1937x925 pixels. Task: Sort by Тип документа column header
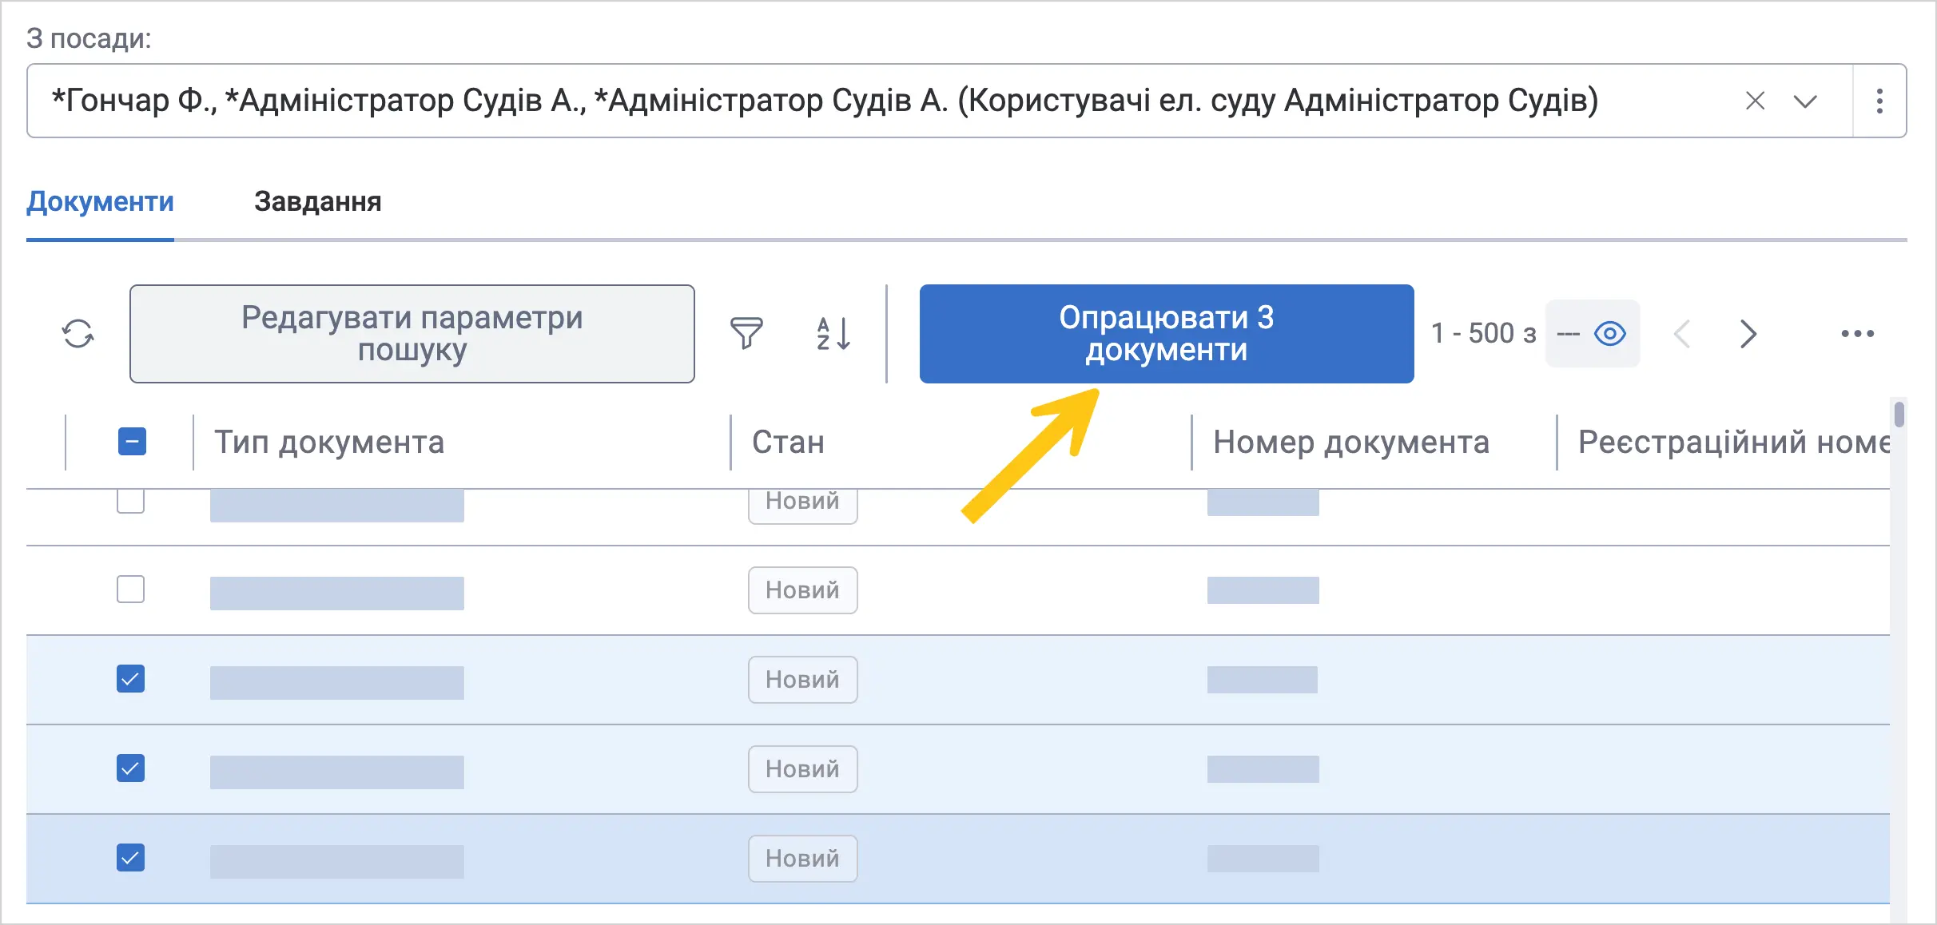pyautogui.click(x=329, y=442)
